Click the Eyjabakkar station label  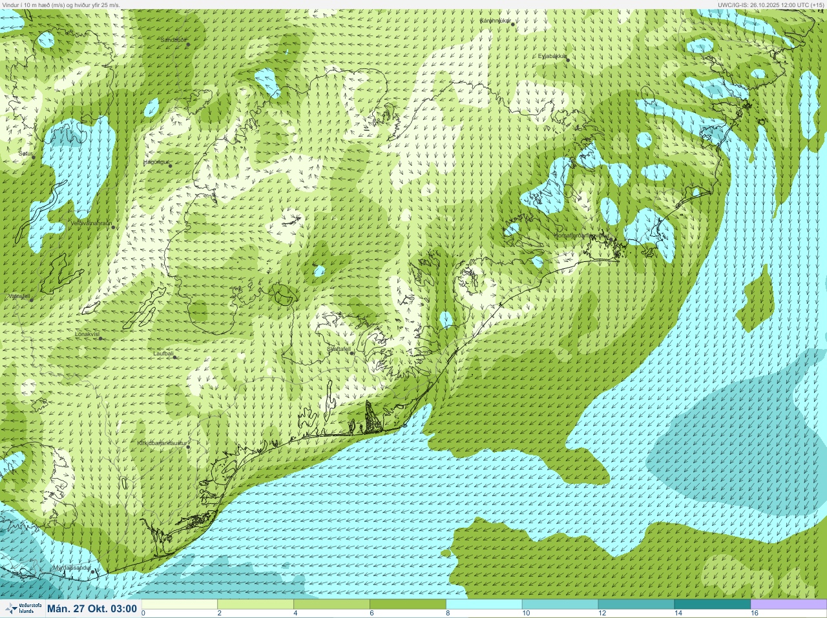(x=552, y=56)
